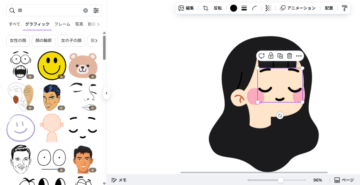This screenshot has height=185, width=360.
Task: Click the rotate handle below selection
Action: click(279, 115)
